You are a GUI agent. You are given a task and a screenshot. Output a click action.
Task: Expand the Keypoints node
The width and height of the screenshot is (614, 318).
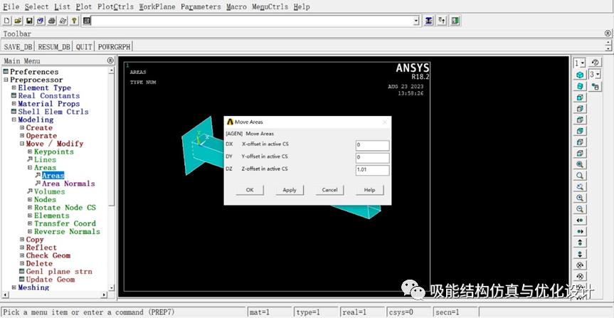coord(30,152)
